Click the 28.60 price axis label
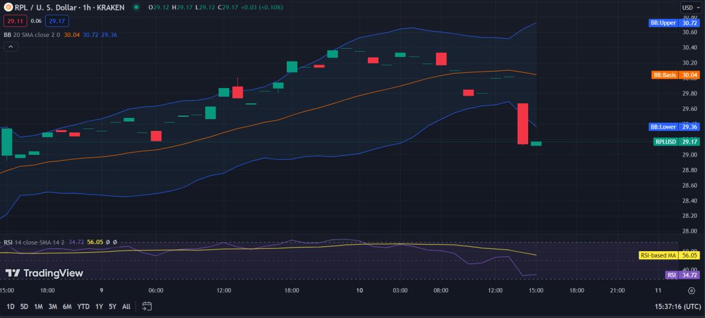 tap(690, 185)
